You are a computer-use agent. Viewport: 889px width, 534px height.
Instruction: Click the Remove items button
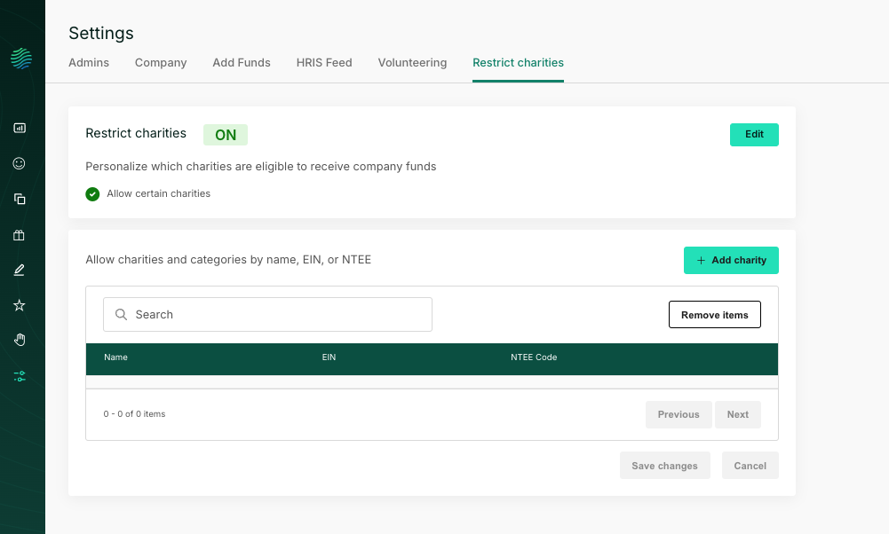point(714,315)
